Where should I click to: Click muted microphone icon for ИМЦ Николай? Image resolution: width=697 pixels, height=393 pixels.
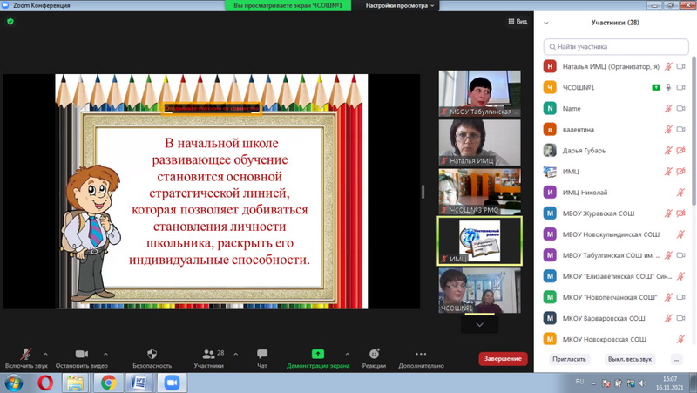680,193
